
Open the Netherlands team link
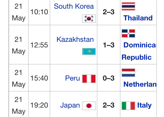(140, 84)
